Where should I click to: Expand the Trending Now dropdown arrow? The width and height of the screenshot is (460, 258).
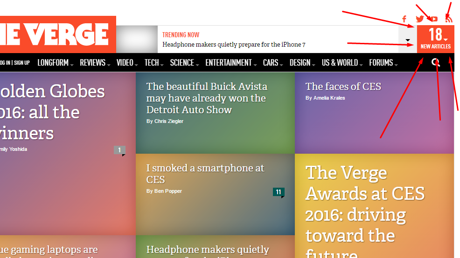click(408, 40)
